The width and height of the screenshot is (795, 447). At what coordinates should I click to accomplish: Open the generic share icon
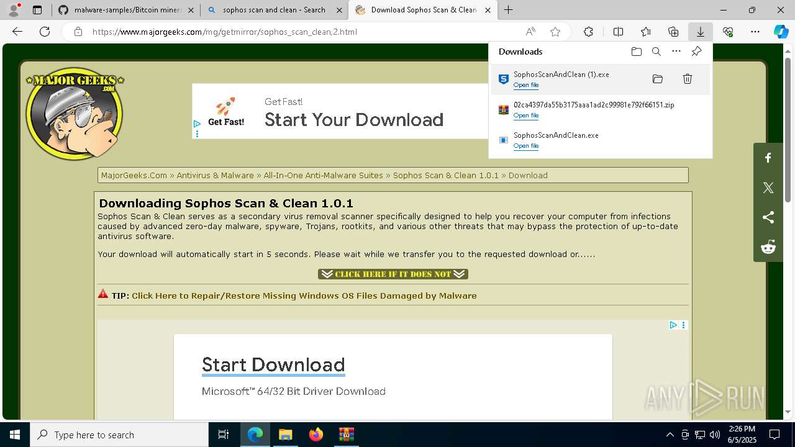point(768,217)
